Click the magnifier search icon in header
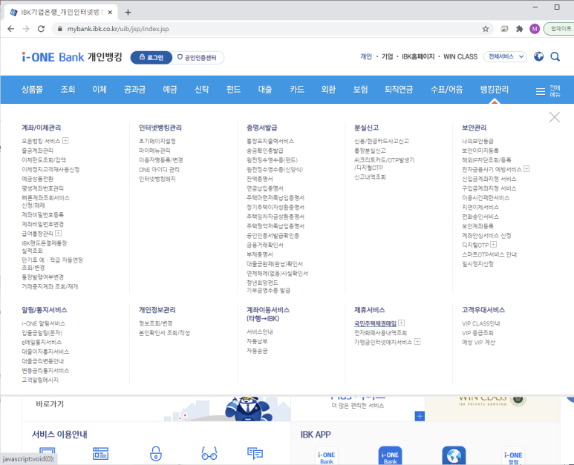The width and height of the screenshot is (574, 465). click(555, 56)
